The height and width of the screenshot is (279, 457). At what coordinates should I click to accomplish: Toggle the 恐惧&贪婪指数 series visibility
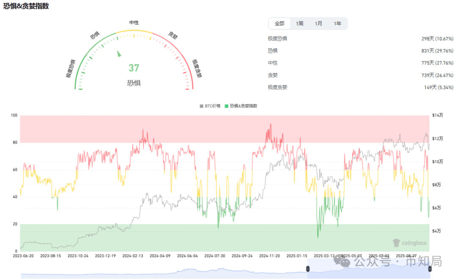click(x=241, y=105)
